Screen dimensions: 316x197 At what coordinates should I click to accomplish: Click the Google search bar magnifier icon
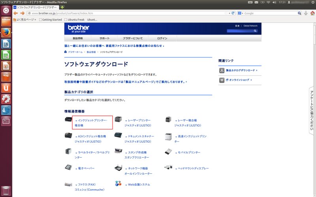pos(299,13)
